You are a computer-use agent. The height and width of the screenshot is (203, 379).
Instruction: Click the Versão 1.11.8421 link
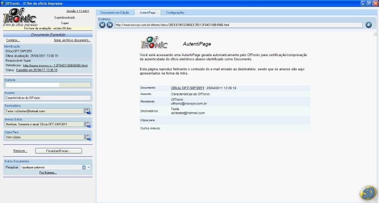tap(77, 11)
